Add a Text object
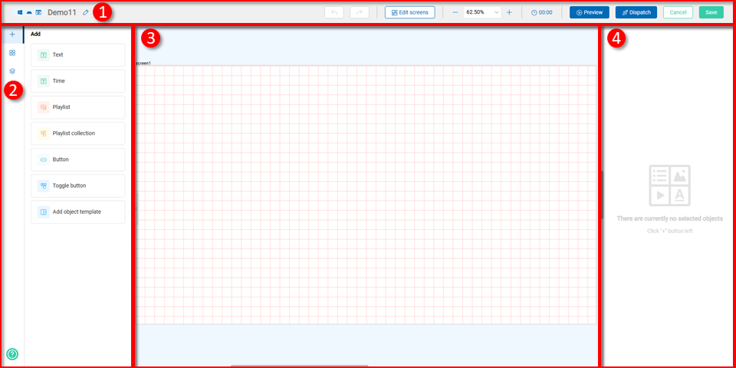Screen dimensions: 736x368 (77, 55)
